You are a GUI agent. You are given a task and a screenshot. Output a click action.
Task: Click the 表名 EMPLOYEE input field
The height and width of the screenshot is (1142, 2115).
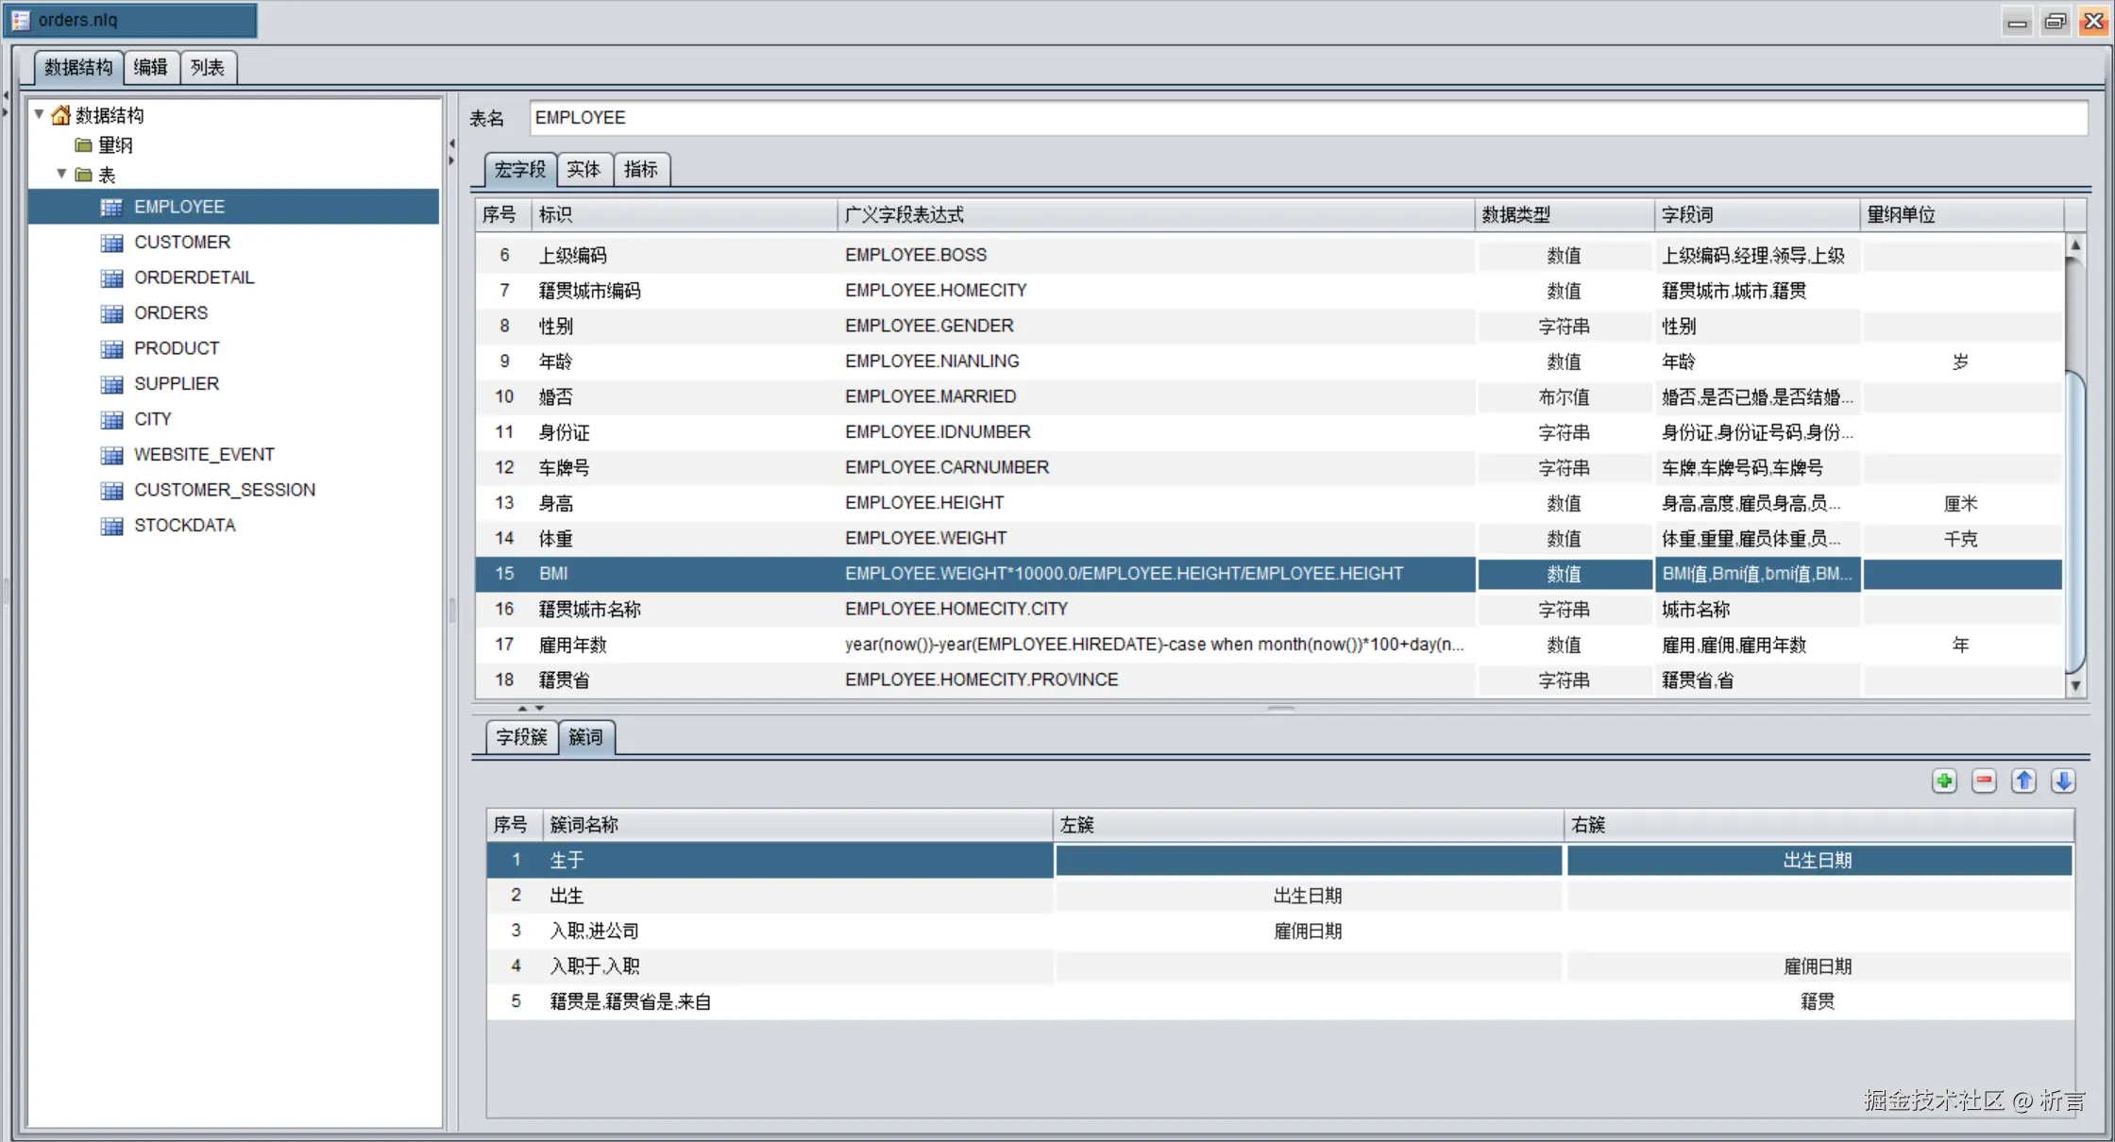click(x=1307, y=118)
